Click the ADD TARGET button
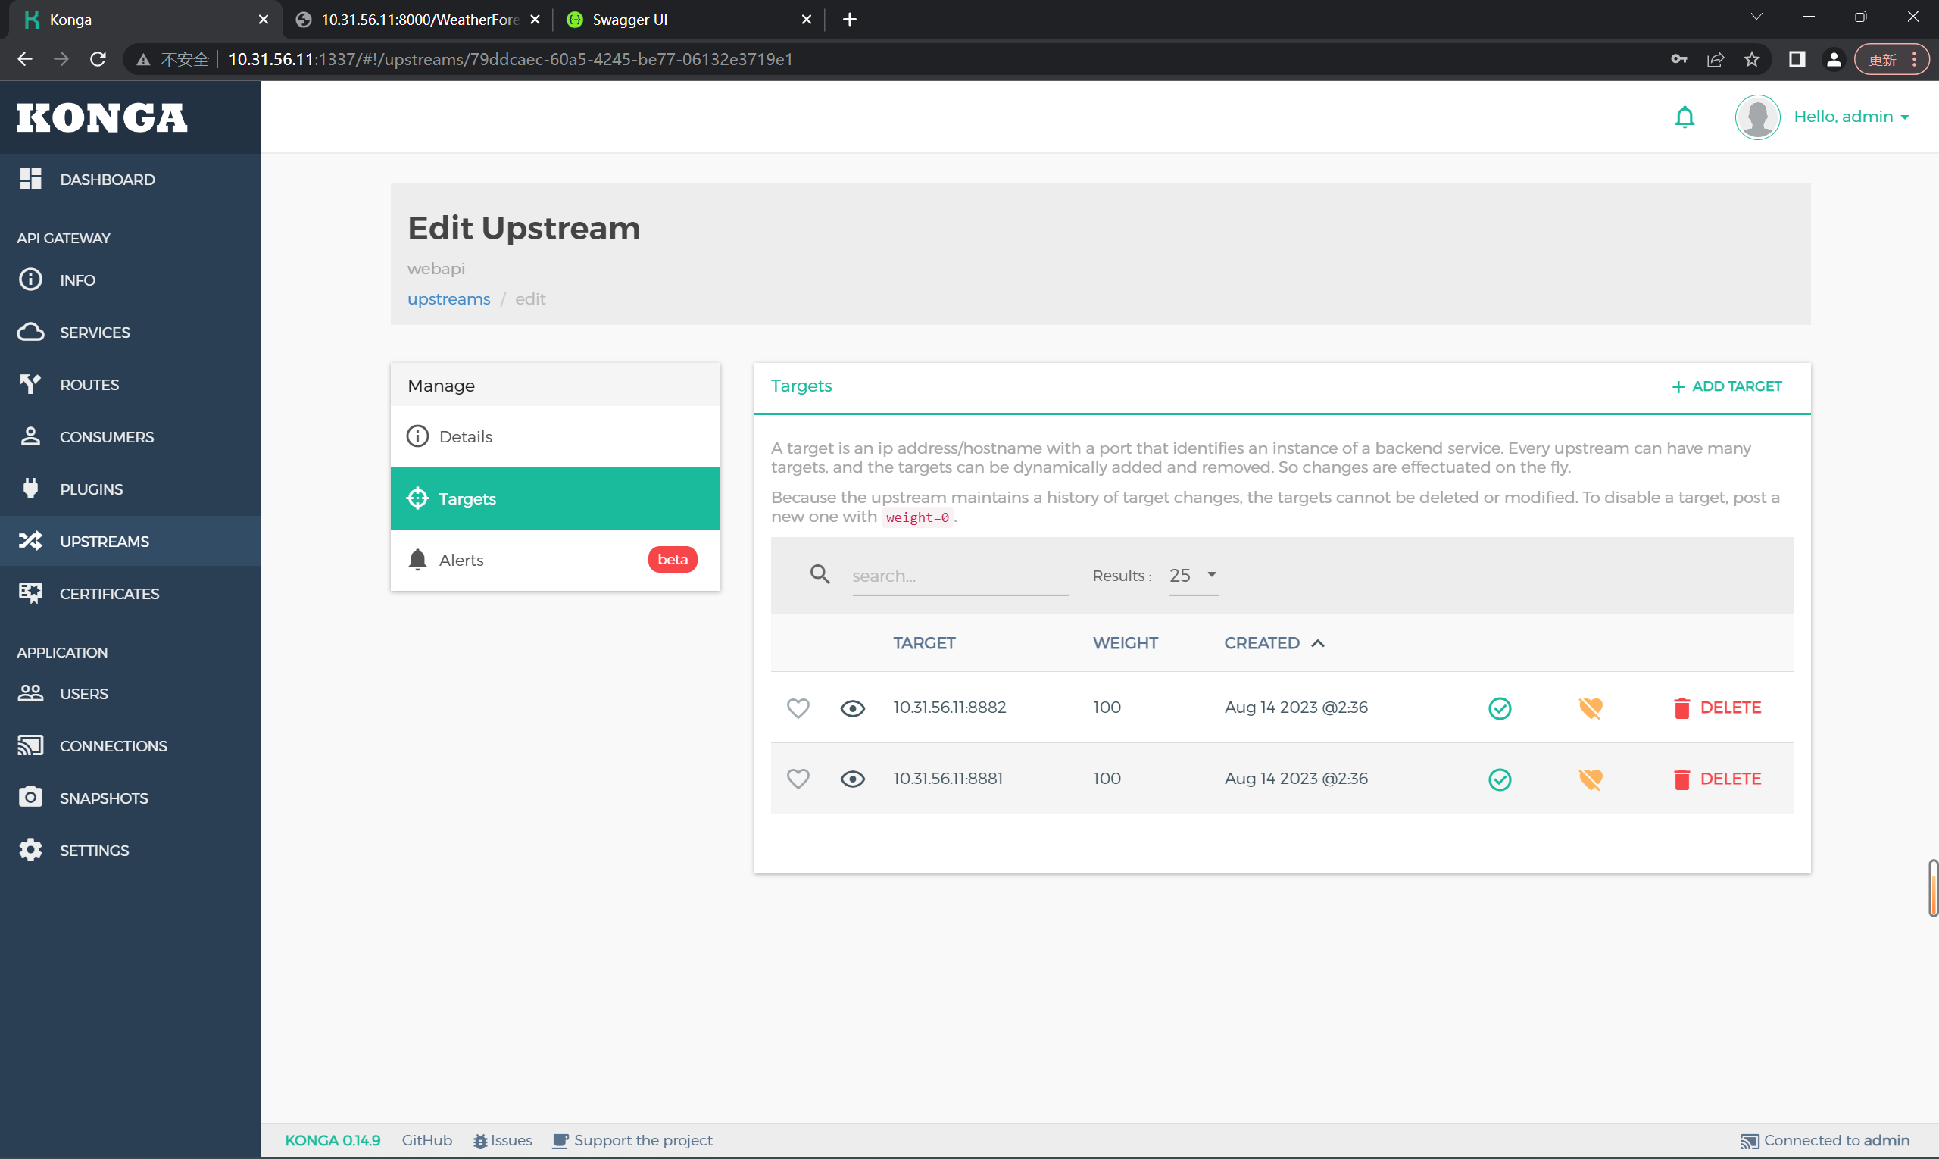 [1726, 386]
